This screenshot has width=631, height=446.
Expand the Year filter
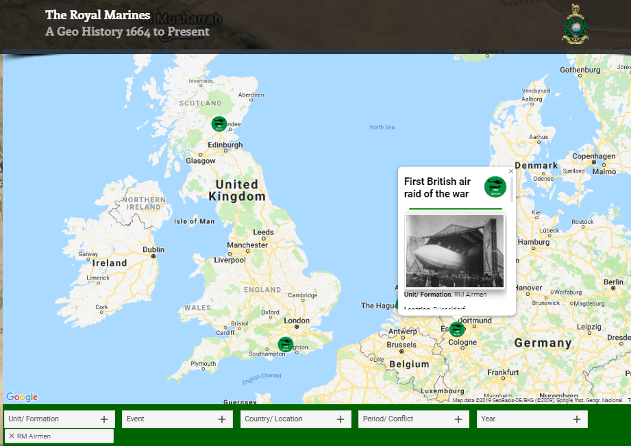(532, 419)
